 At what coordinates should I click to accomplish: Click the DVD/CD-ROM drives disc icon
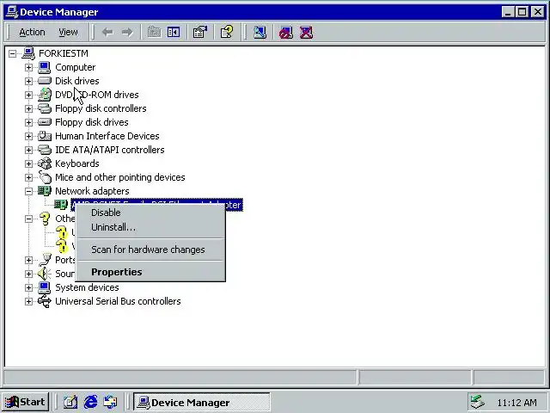[45, 95]
